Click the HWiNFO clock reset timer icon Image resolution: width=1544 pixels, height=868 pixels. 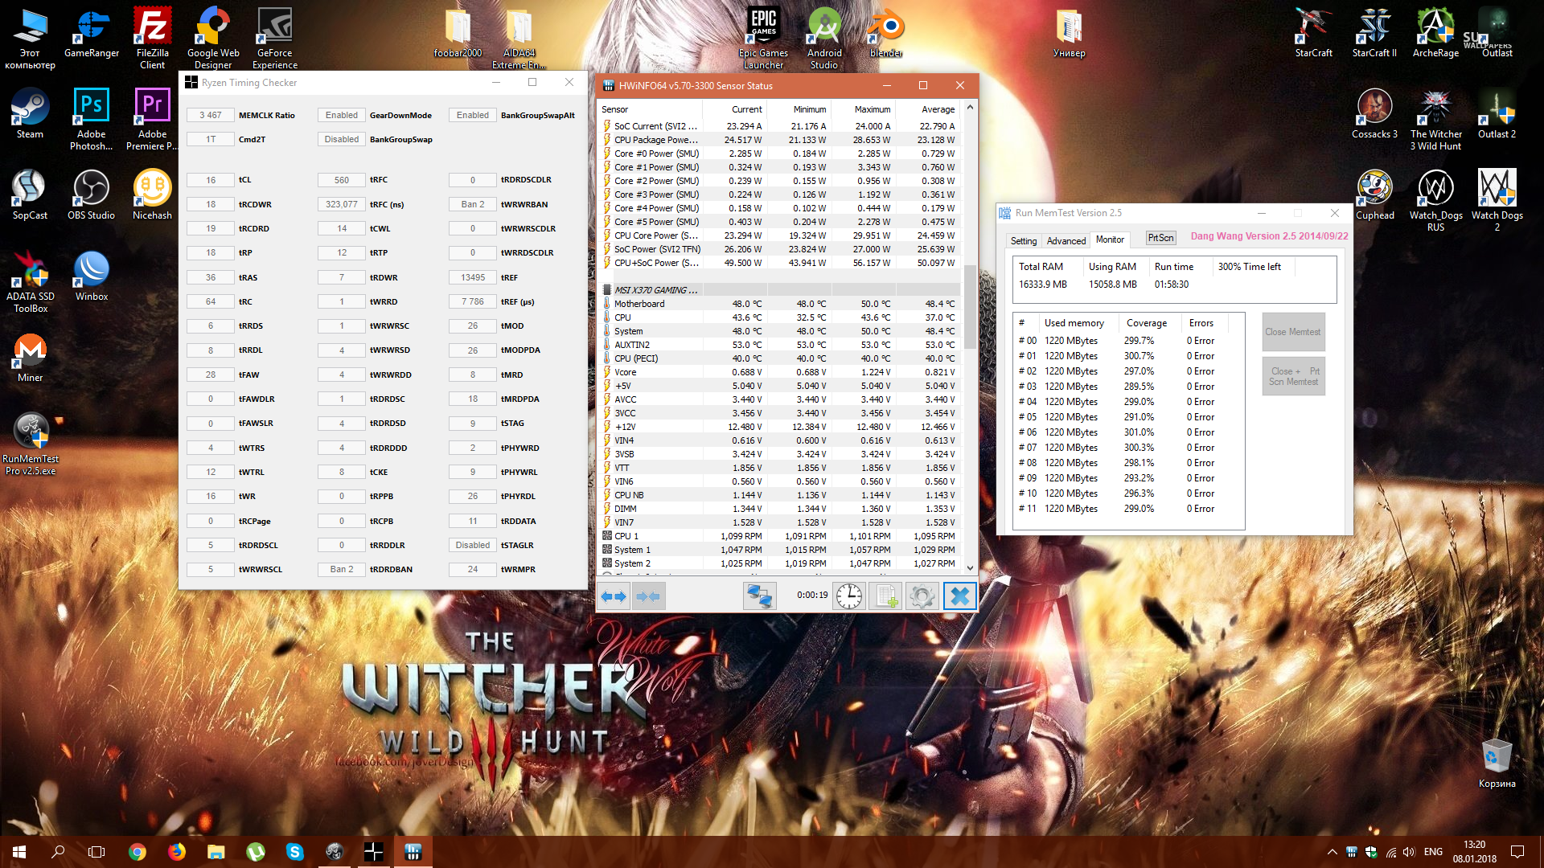(848, 596)
